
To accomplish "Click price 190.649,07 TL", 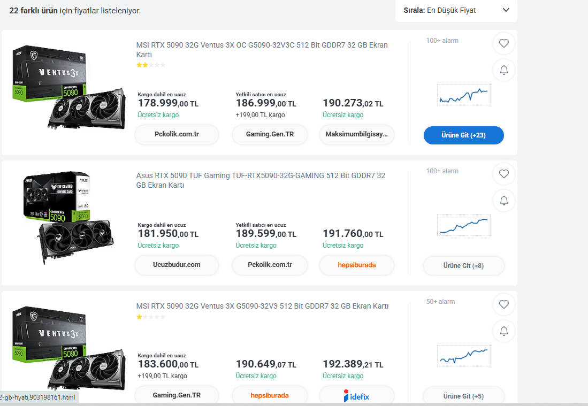I will (x=266, y=364).
